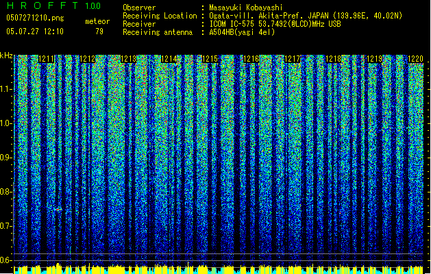The image size is (431, 274).
Task: Click the 1.0 kHz axis label
Action: [6, 123]
